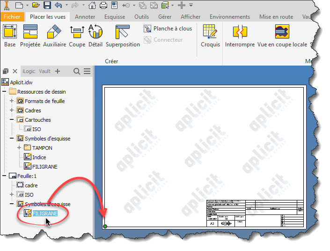Select Vue en coupe locale tool
The height and width of the screenshot is (251, 330).
(282, 36)
